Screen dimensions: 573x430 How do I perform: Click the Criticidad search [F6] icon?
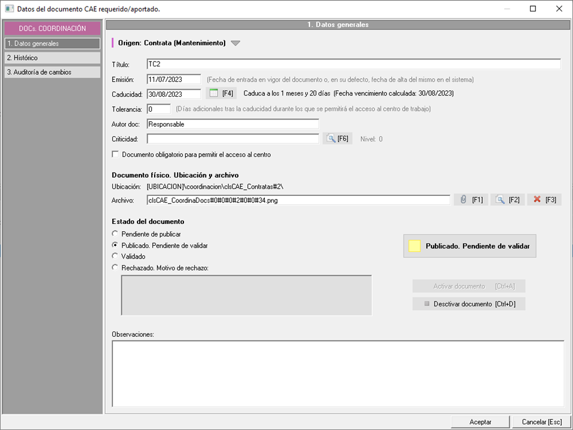pyautogui.click(x=338, y=139)
